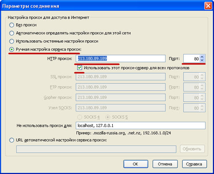
Task: Open help via Справка button
Action: click(194, 164)
